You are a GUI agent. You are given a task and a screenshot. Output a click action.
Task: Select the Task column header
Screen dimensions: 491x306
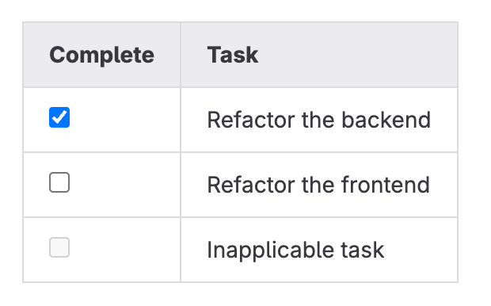coord(233,55)
